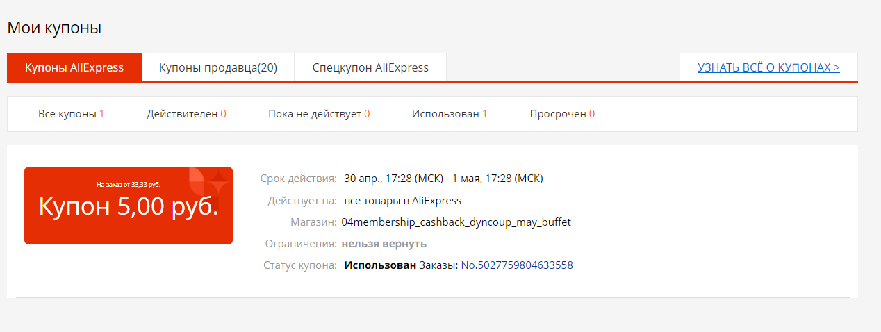
Task: Click restriction text нельзя вернуть
Action: tap(384, 244)
